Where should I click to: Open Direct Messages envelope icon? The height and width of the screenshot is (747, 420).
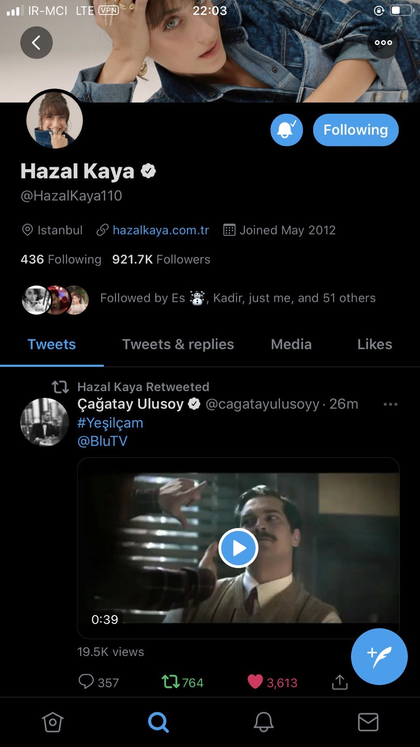tap(368, 722)
